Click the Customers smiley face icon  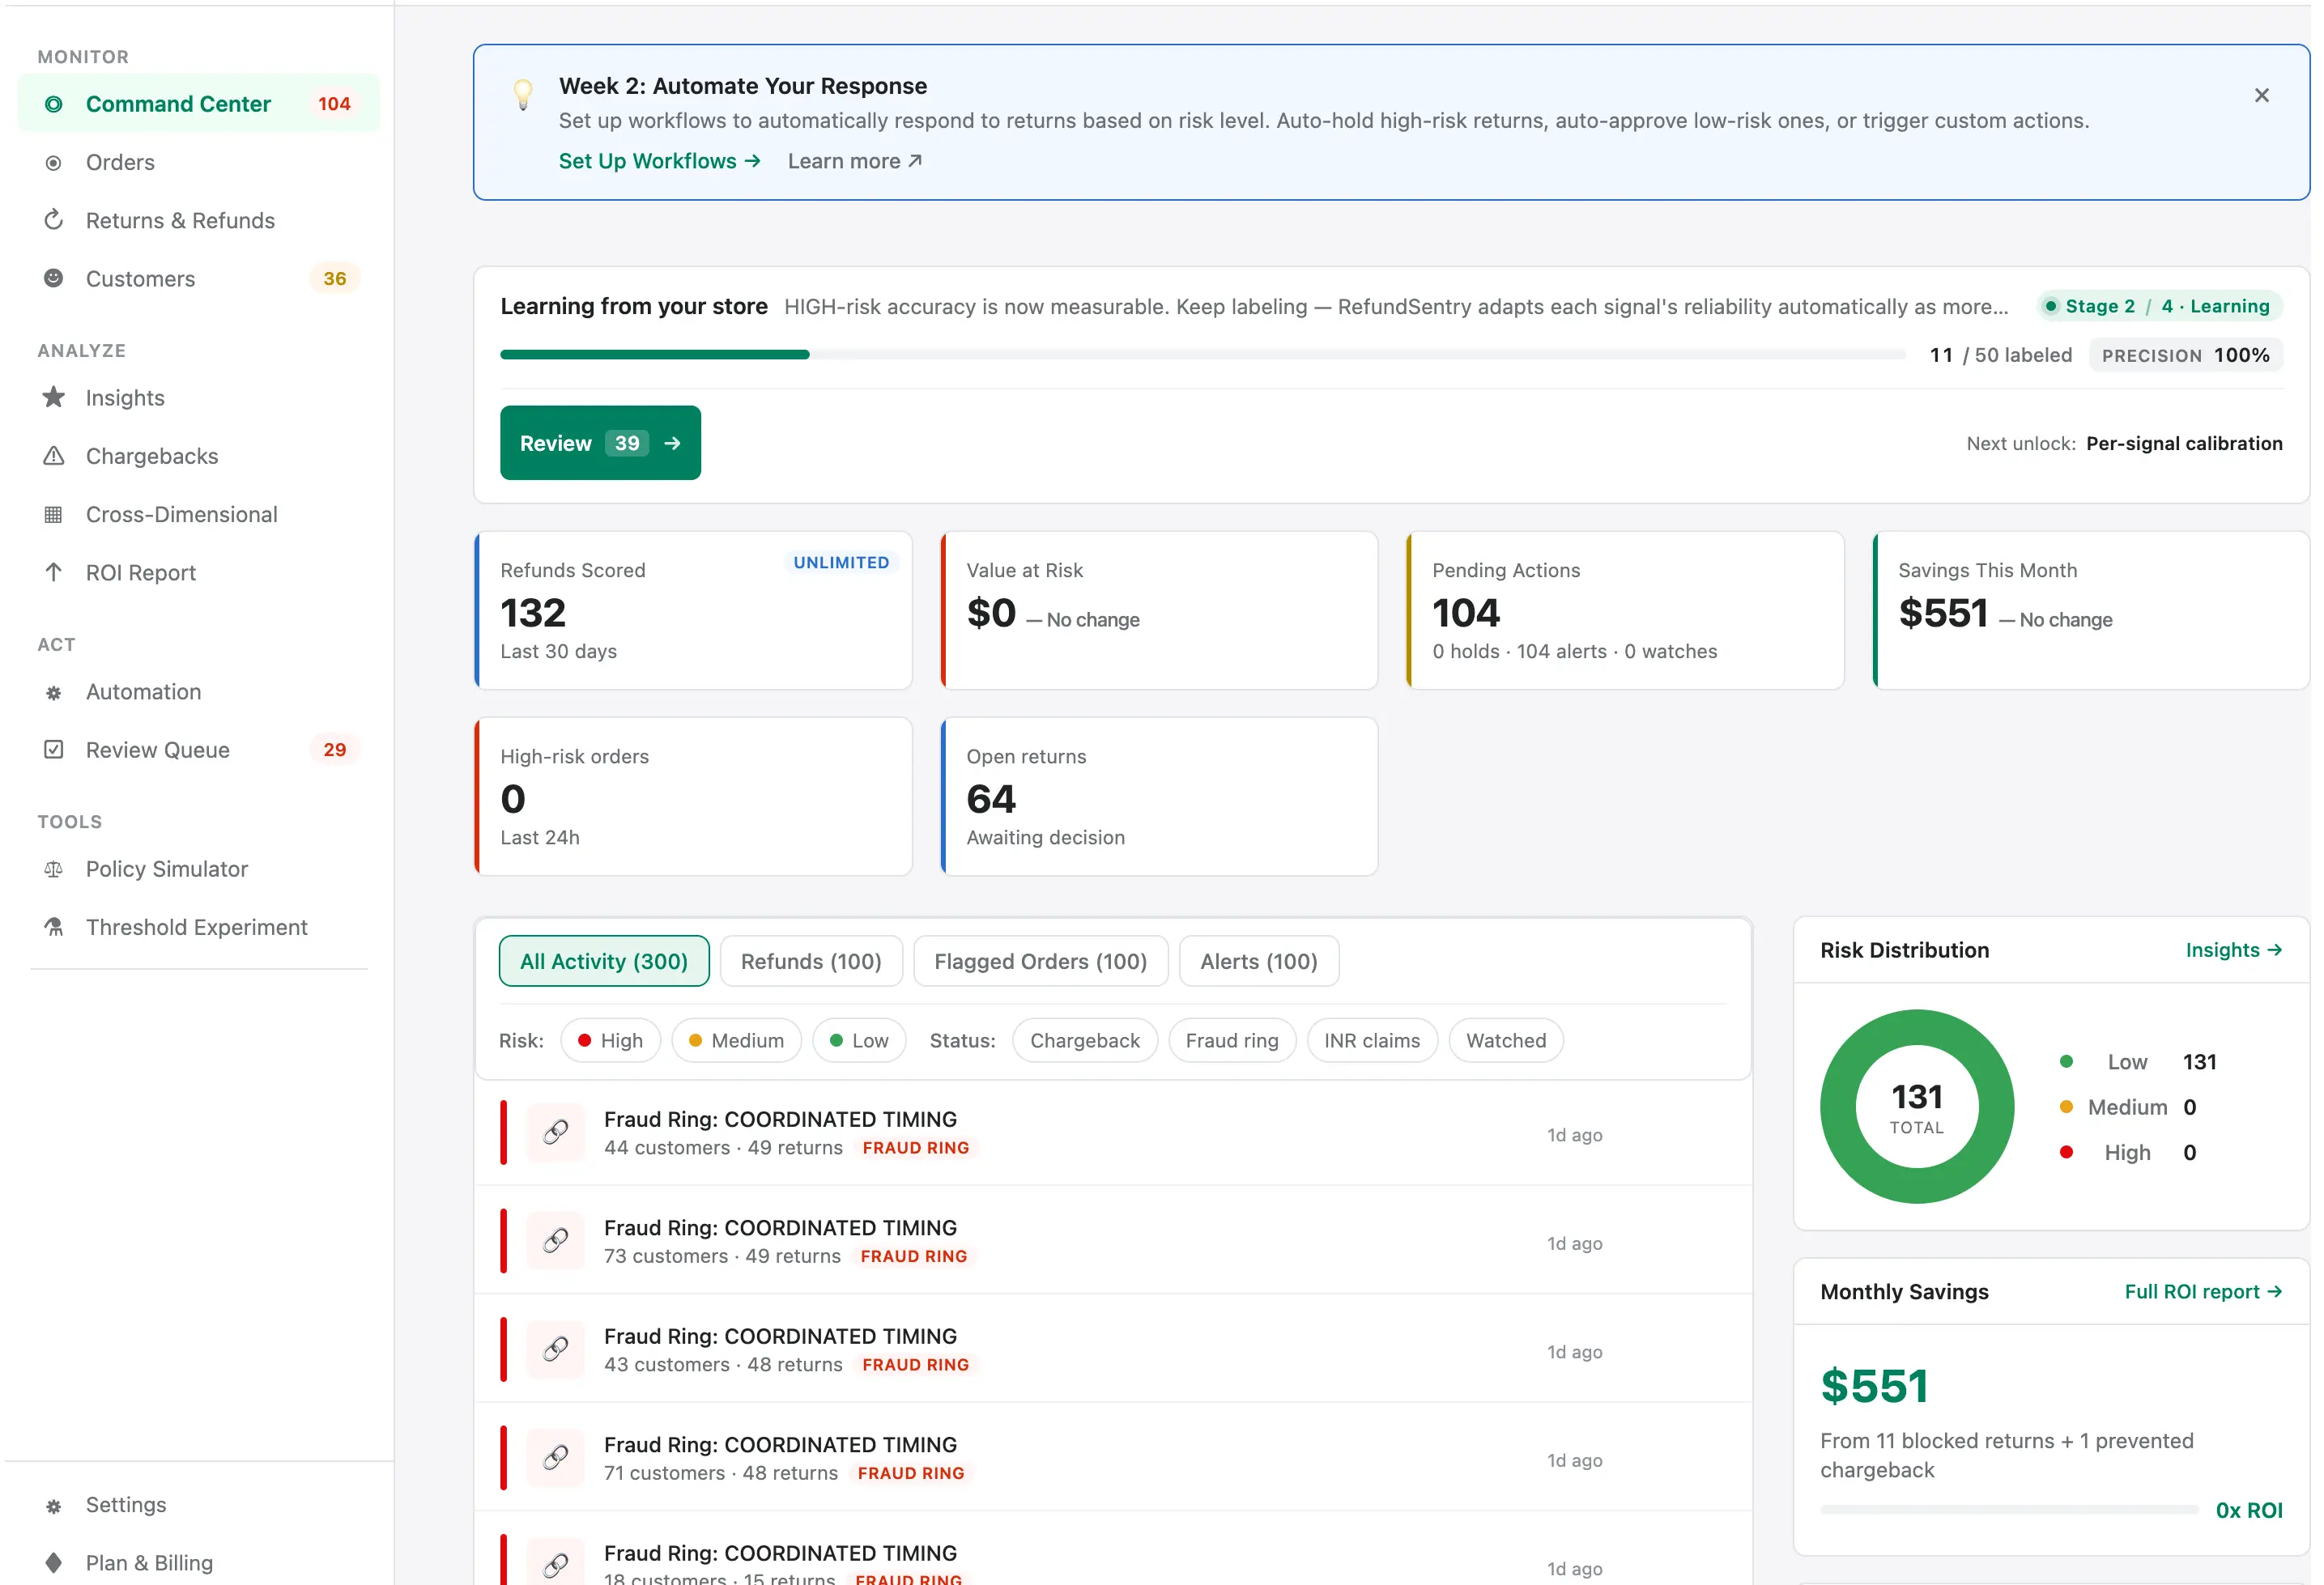[x=54, y=278]
